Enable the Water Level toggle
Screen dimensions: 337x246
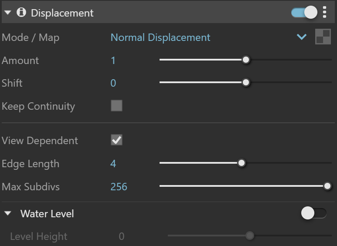tap(314, 213)
